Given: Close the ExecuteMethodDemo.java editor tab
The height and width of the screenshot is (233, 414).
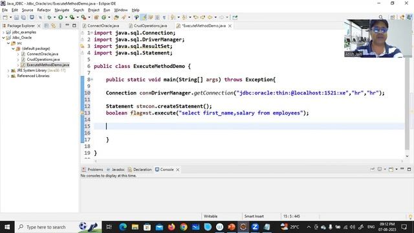Looking at the screenshot, I should (230, 26).
